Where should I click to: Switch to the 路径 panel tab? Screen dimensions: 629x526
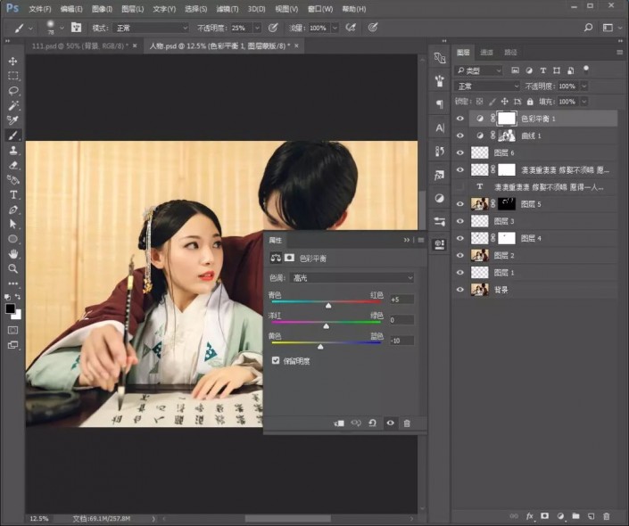(x=510, y=52)
